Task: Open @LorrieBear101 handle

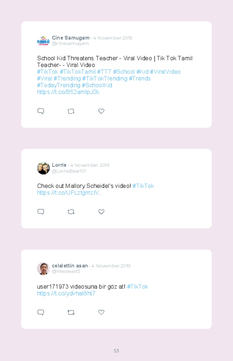Action: click(x=69, y=171)
